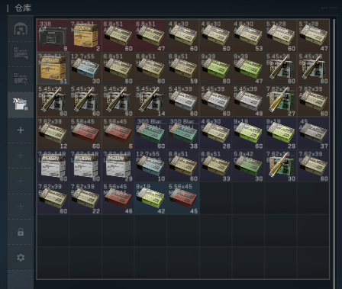This screenshot has width=342, height=289.
Task: Pick the .45 ammo box with 37 rounds
Action: click(313, 133)
